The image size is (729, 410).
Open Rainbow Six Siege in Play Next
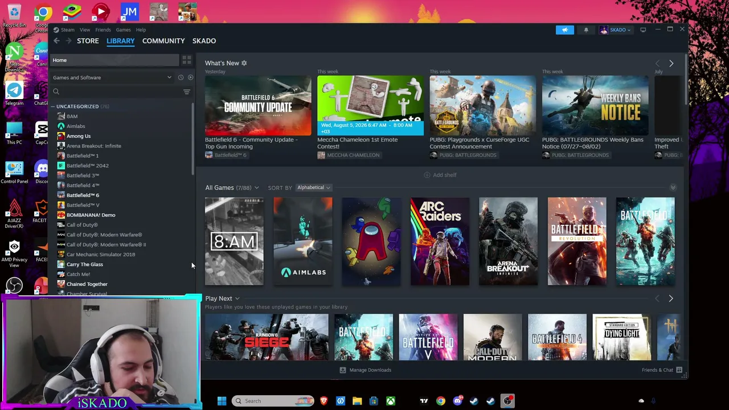pyautogui.click(x=267, y=337)
